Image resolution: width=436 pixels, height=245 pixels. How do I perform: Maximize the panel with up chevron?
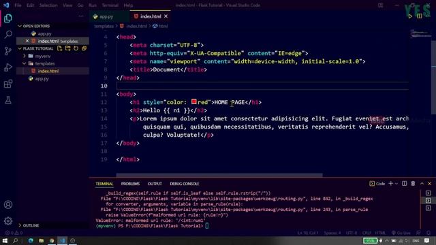[422, 184]
